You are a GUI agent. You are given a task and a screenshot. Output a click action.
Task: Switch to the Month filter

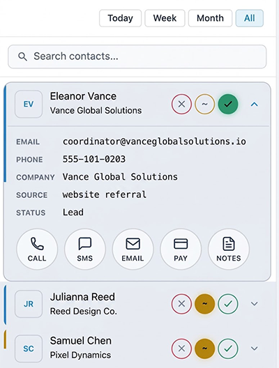click(x=210, y=18)
